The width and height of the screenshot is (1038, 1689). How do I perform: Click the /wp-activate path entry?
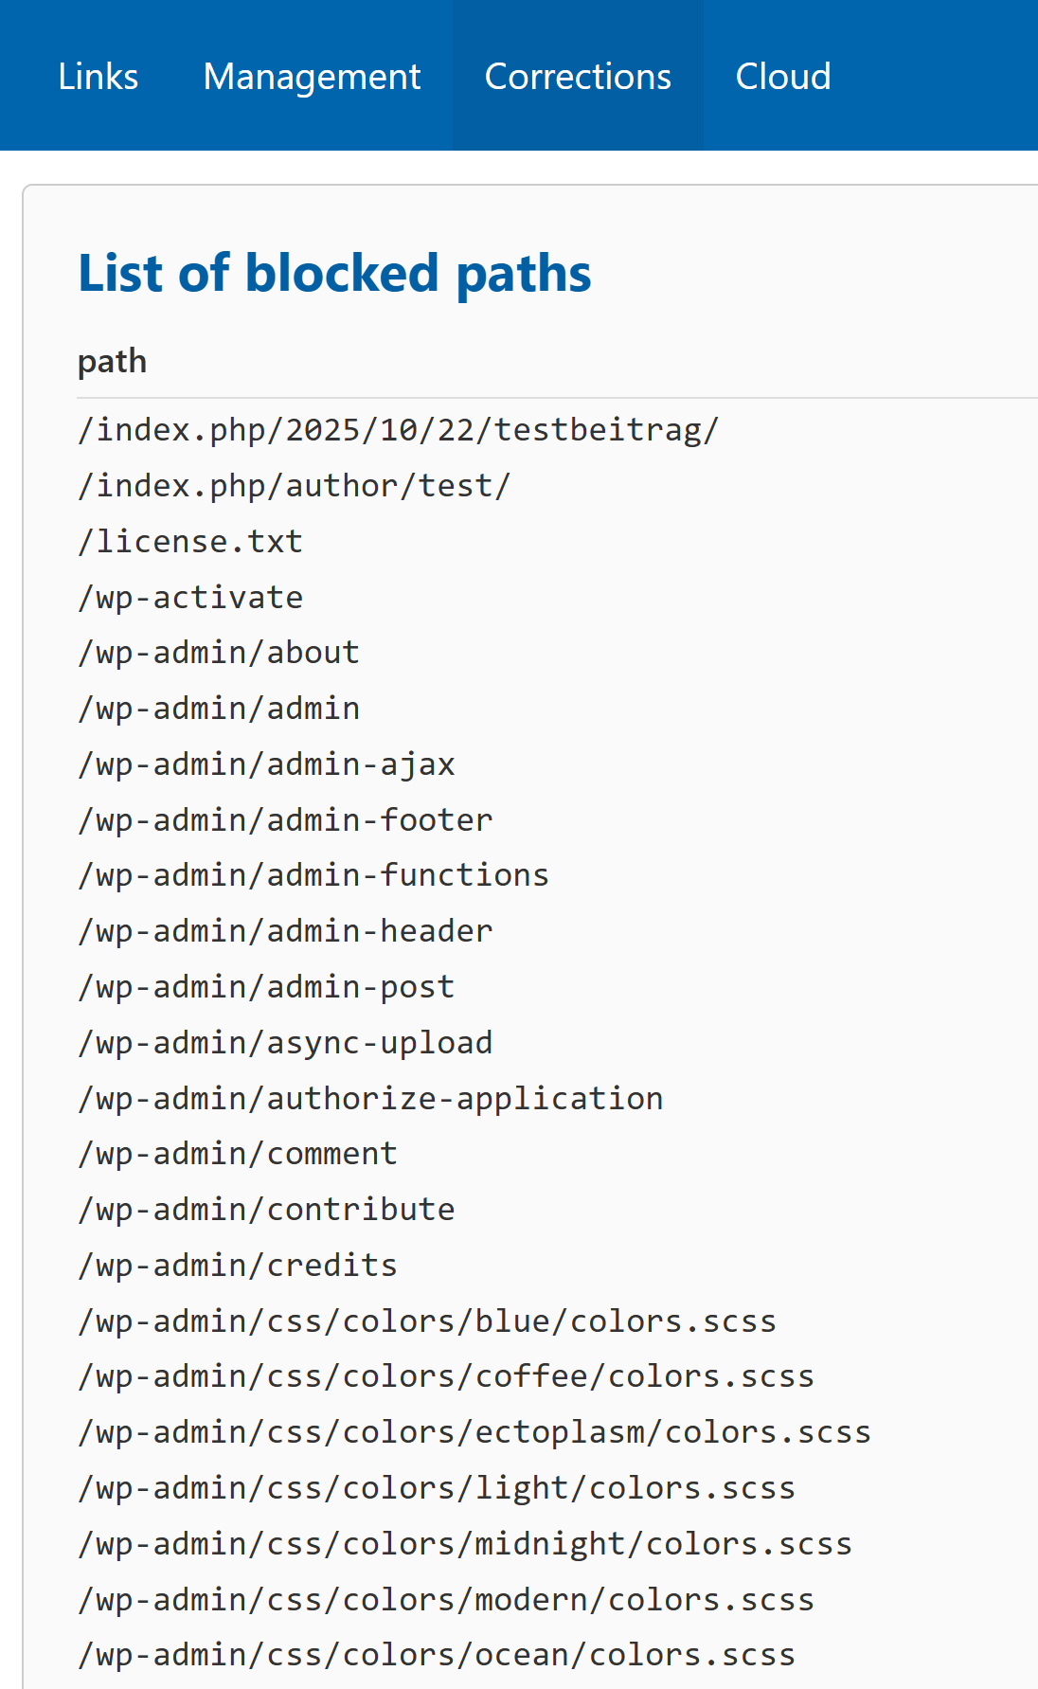pos(189,596)
